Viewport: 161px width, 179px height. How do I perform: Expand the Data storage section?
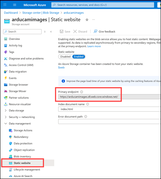16,110
